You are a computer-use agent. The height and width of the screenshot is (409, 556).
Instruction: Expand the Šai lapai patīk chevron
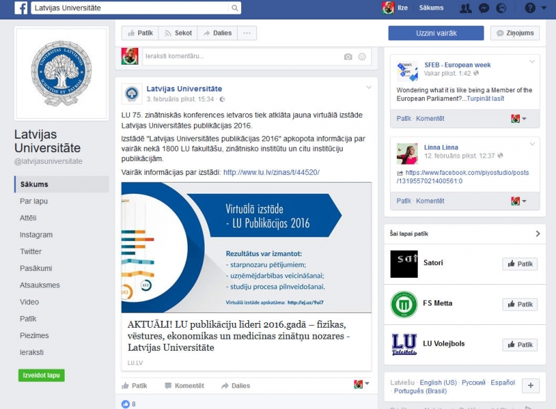tap(537, 234)
